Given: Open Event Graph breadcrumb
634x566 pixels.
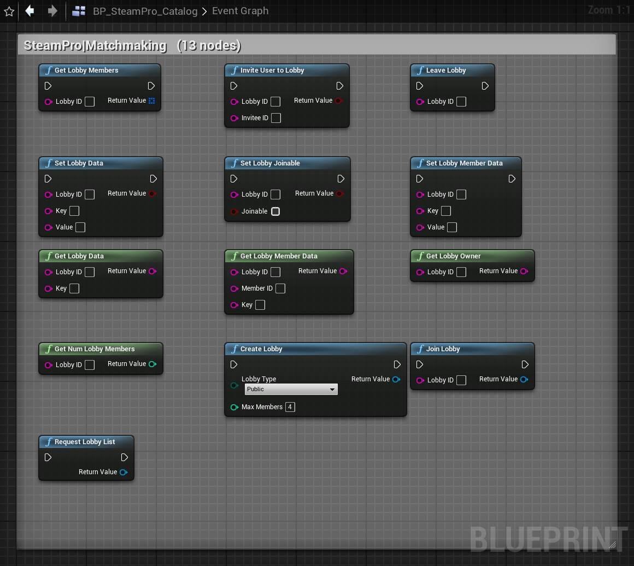Looking at the screenshot, I should 240,11.
